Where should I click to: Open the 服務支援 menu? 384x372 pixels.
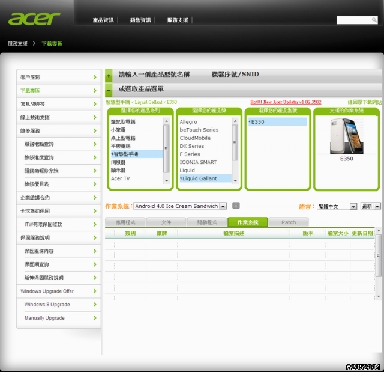(178, 20)
